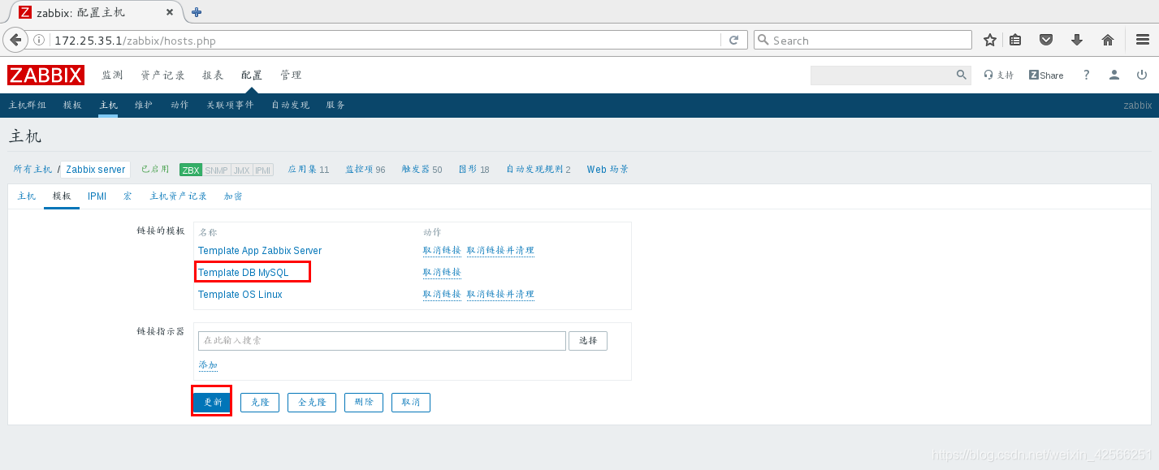This screenshot has width=1159, height=470.
Task: Go to 动作 submenu
Action: 179,106
